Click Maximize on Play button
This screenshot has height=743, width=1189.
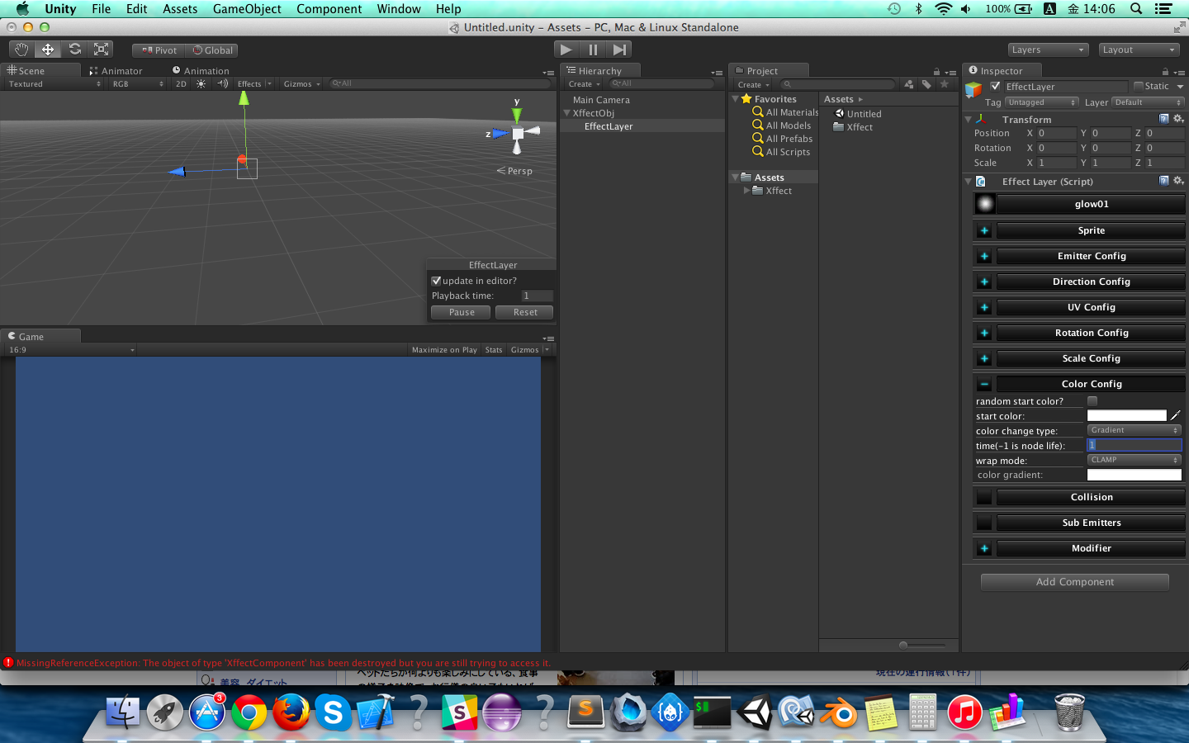coord(444,350)
